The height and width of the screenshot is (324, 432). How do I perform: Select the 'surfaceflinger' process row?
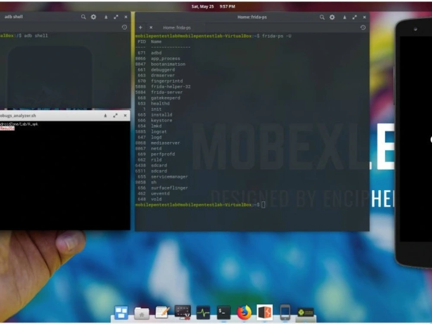[162, 188]
